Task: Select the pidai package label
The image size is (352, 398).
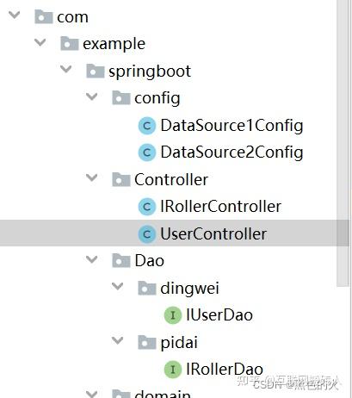Action: click(179, 343)
